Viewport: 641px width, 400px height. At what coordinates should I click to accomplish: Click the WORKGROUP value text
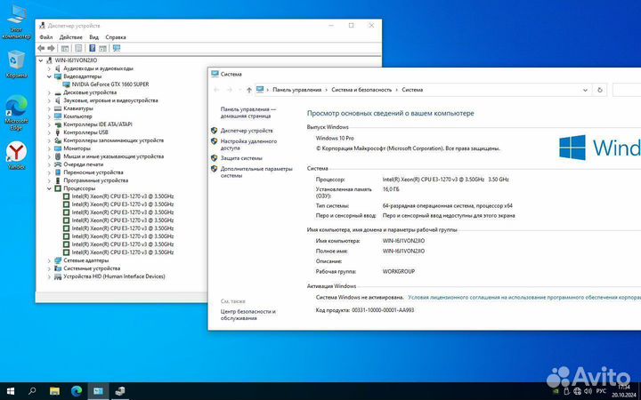tap(399, 271)
